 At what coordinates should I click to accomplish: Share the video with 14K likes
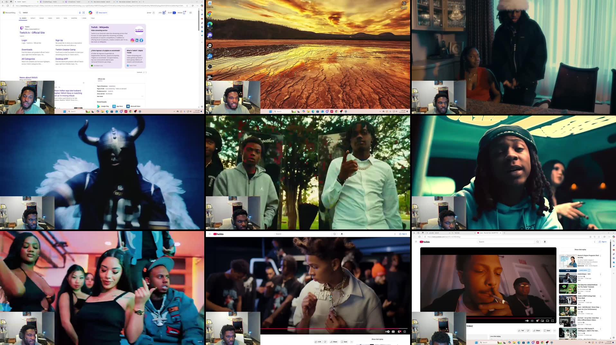(537, 331)
